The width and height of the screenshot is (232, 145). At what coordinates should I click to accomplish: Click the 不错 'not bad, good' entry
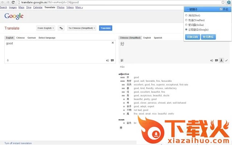tap(129, 110)
